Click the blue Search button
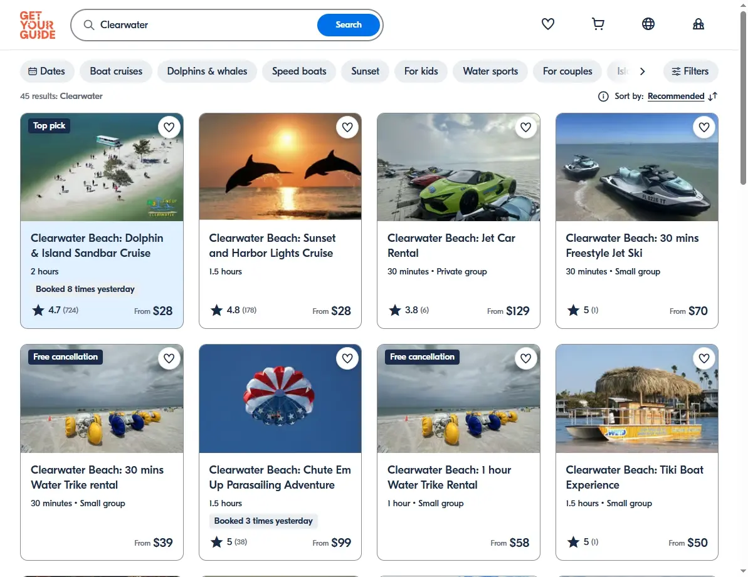This screenshot has width=748, height=577. click(348, 25)
